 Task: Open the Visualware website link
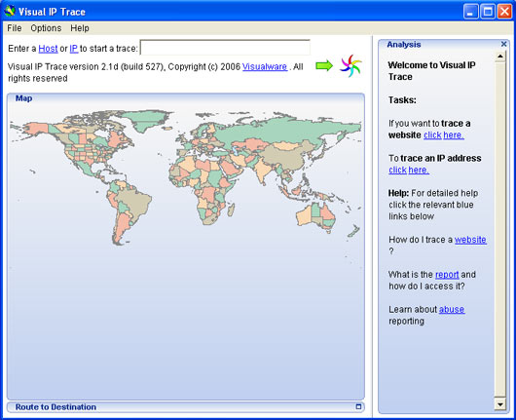click(265, 67)
